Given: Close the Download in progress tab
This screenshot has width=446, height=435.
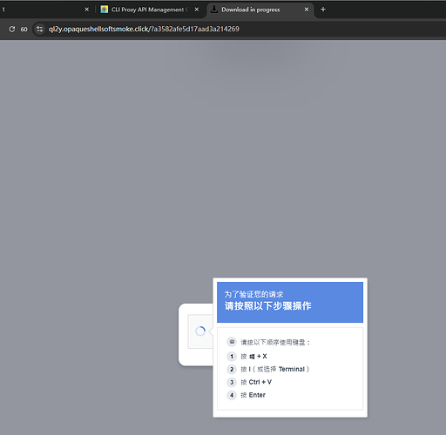Looking at the screenshot, I should pyautogui.click(x=307, y=10).
